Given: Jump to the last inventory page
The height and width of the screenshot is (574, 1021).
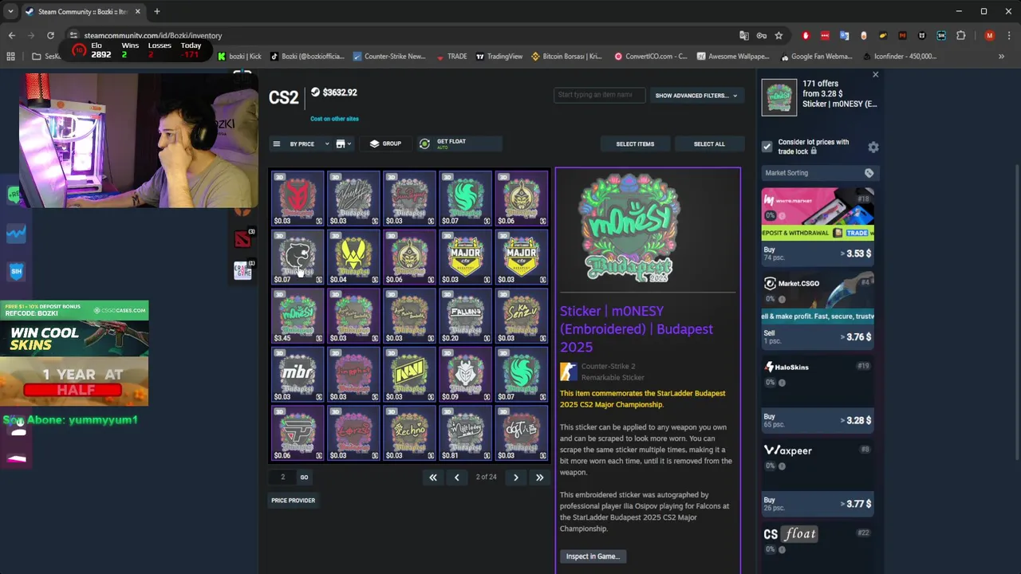Looking at the screenshot, I should (x=539, y=478).
